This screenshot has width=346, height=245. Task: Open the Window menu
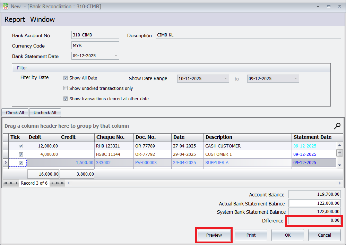42,19
